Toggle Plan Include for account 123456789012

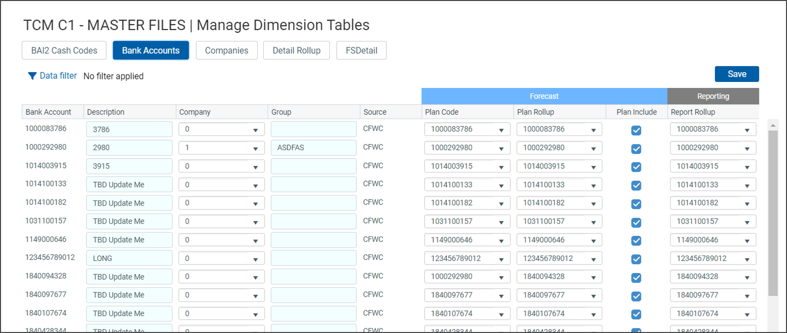tap(636, 259)
